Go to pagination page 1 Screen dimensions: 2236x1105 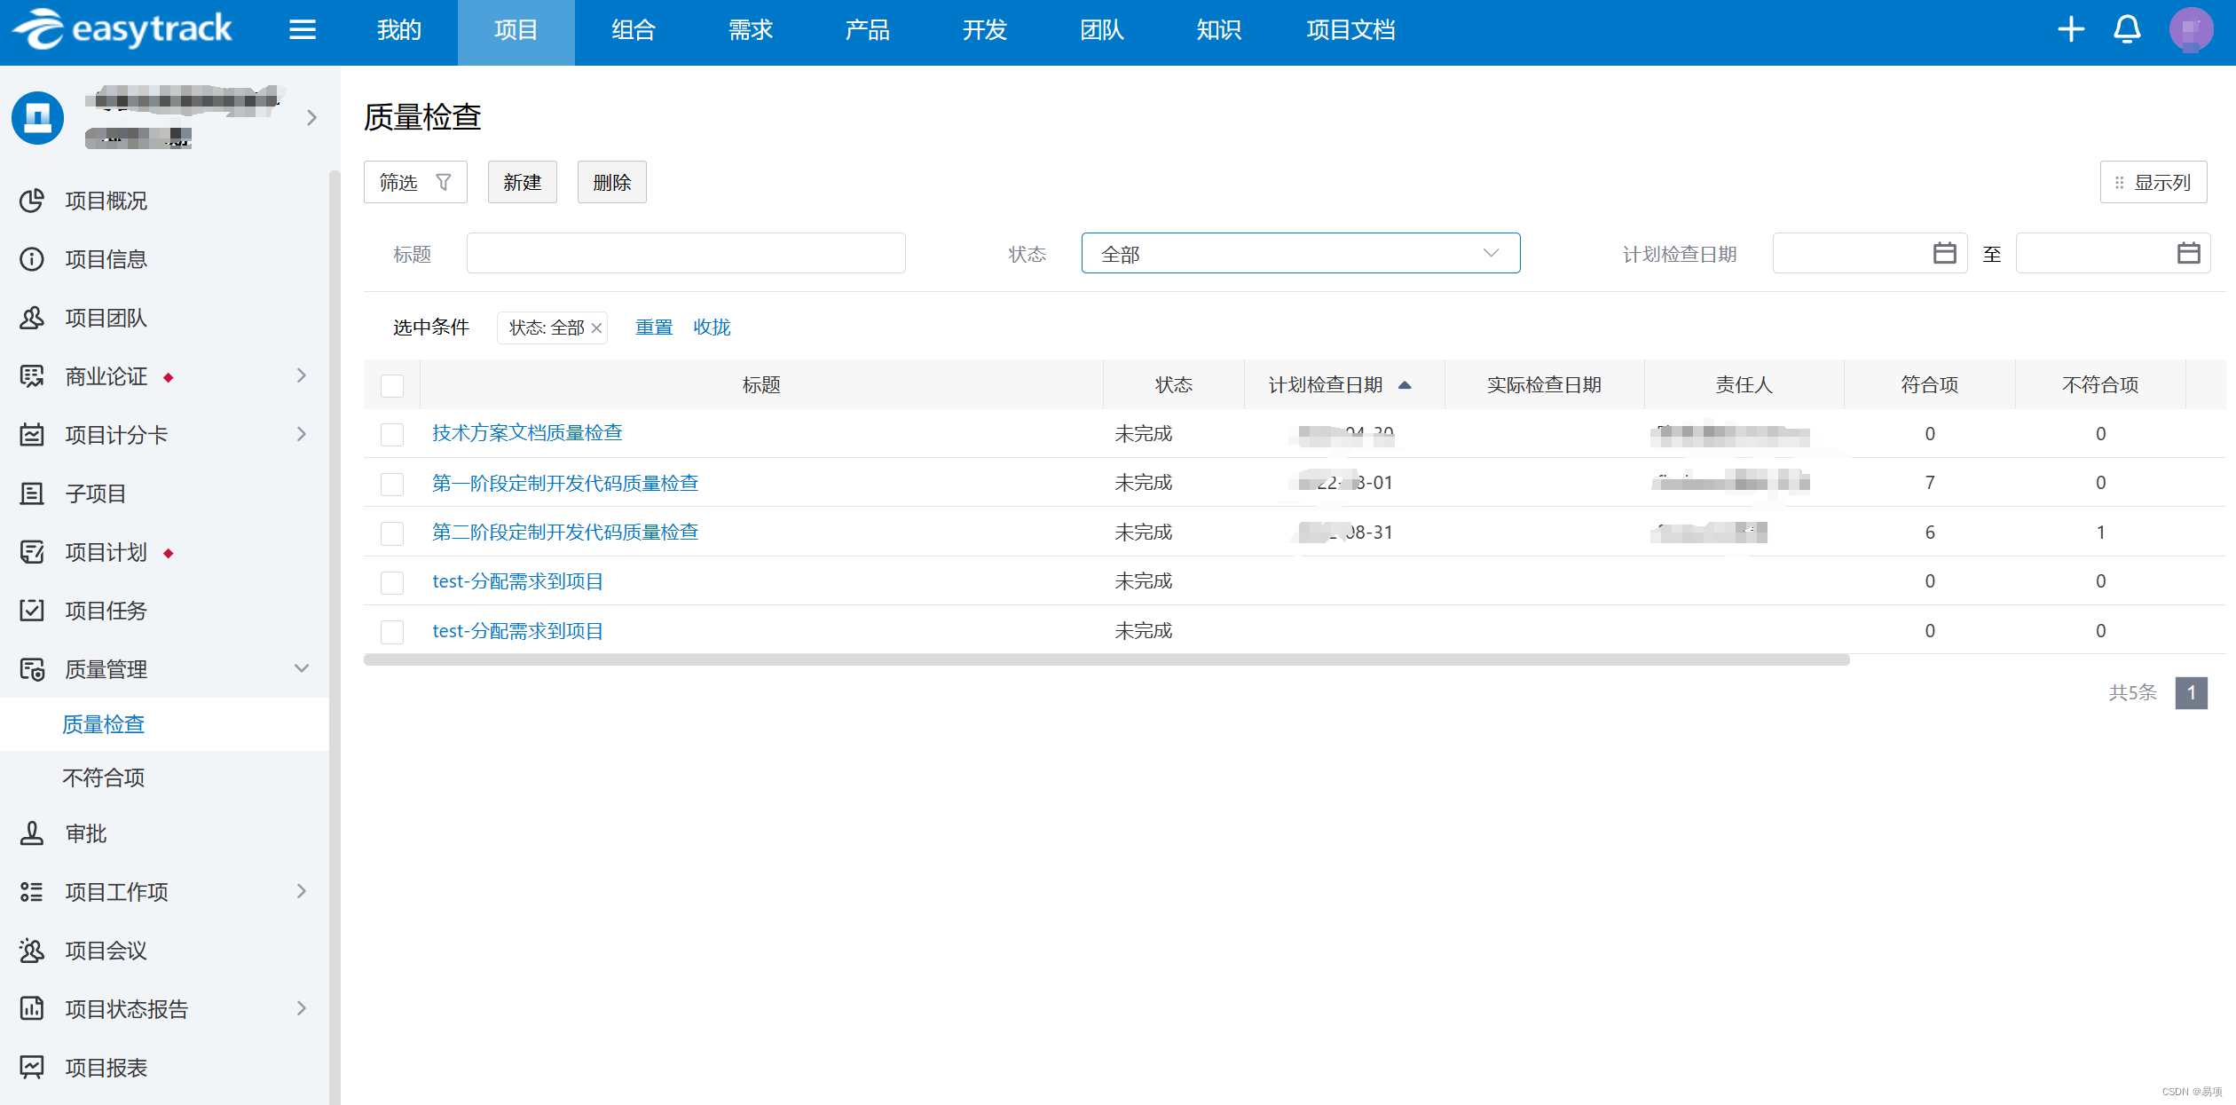click(2191, 693)
